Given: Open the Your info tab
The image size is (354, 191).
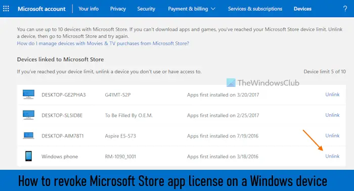Looking at the screenshot, I should [x=88, y=9].
